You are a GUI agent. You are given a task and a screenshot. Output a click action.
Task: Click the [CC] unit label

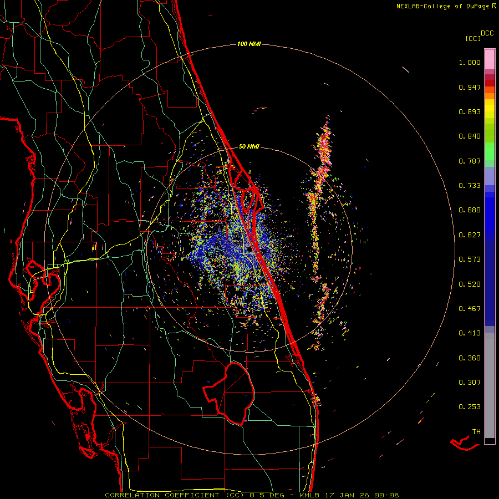(473, 38)
